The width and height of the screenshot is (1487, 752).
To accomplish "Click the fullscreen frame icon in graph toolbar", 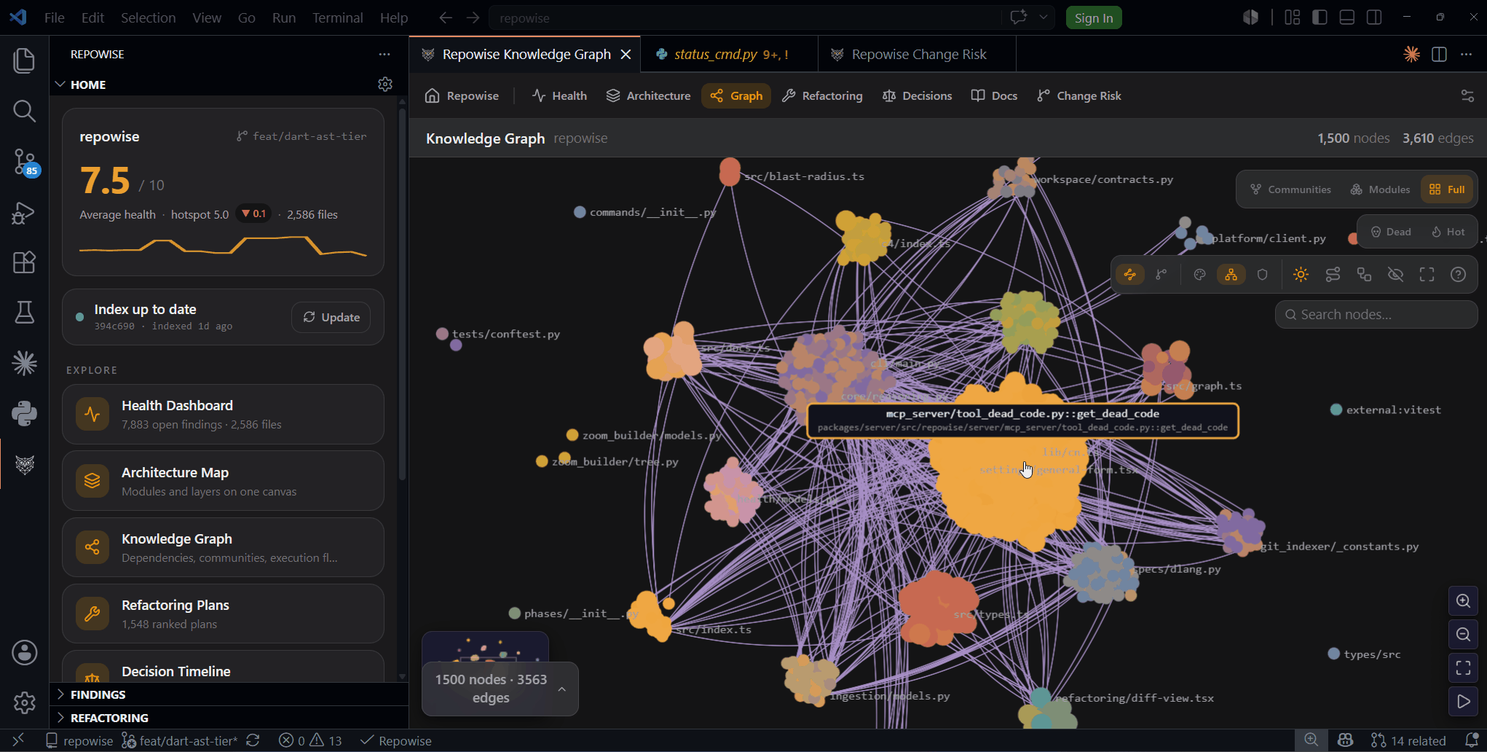I will point(1427,275).
